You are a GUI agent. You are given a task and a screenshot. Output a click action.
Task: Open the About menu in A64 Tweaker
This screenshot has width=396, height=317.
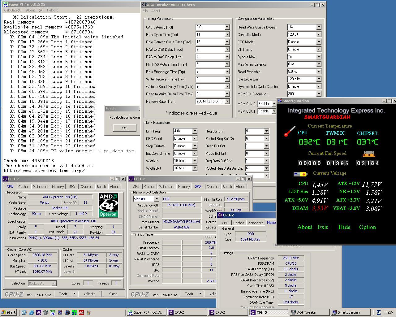point(156,11)
